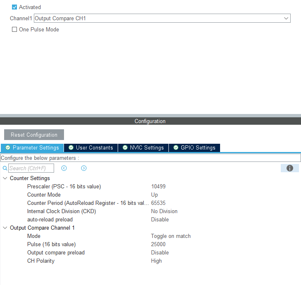
Task: Go to next search result arrow
Action: tap(84, 168)
